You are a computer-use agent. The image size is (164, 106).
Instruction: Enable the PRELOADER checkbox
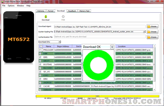click(40, 50)
